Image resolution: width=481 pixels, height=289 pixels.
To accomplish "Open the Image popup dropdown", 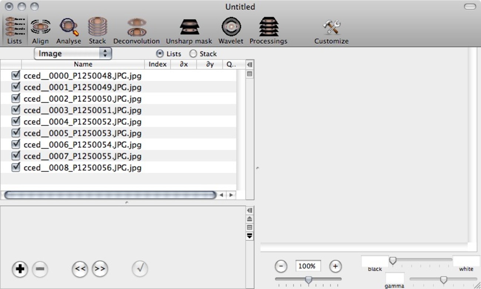I will [x=73, y=54].
